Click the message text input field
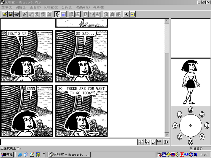The height and width of the screenshot is (158, 211). [69, 142]
